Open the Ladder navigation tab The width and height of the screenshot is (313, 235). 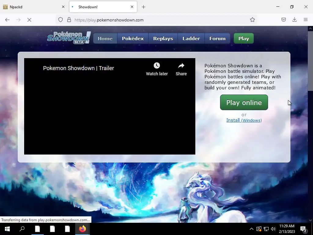pyautogui.click(x=191, y=38)
